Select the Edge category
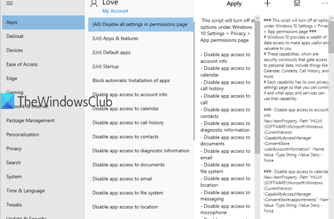Screen dimensions: 334x219 tap(43, 79)
